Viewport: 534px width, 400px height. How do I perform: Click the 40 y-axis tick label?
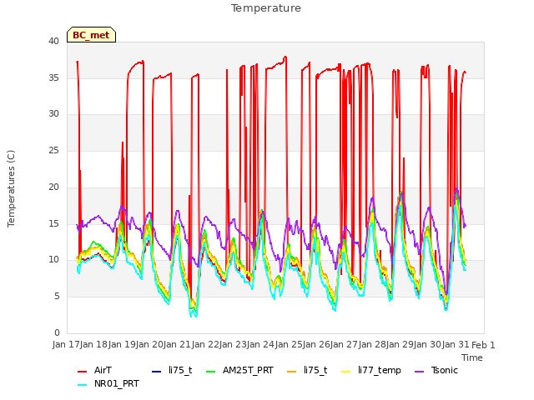click(53, 41)
